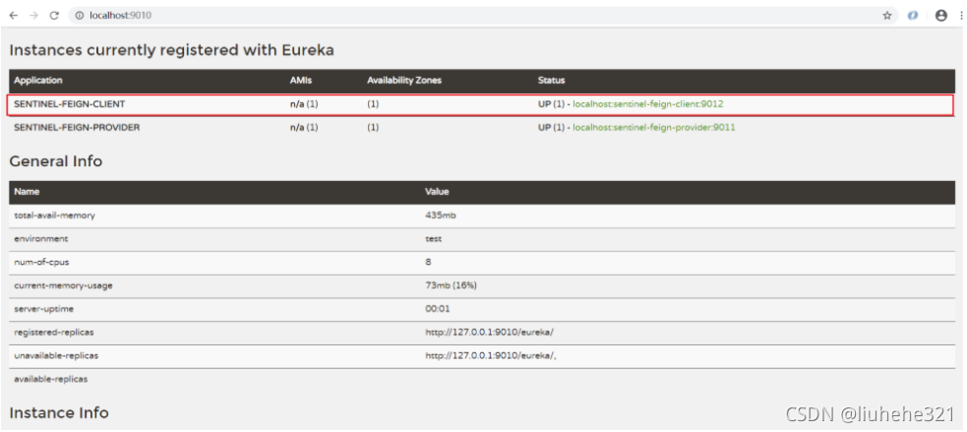Bookmark this page with the star icon

coord(887,16)
